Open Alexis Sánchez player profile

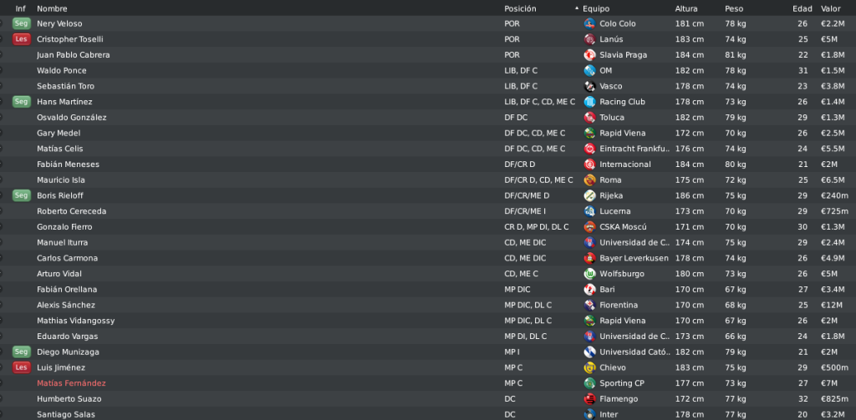pyautogui.click(x=66, y=306)
